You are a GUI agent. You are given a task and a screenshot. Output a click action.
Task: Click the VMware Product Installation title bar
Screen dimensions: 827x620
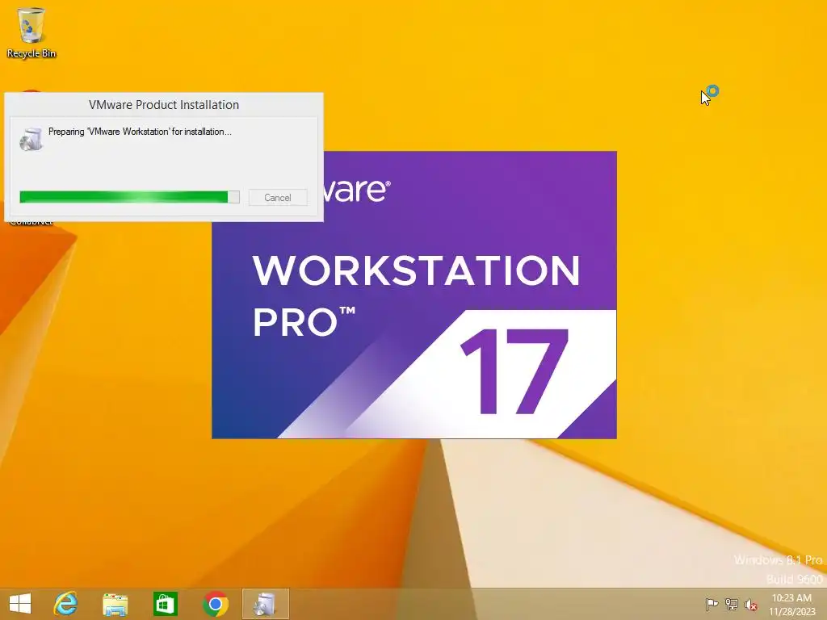(x=163, y=104)
